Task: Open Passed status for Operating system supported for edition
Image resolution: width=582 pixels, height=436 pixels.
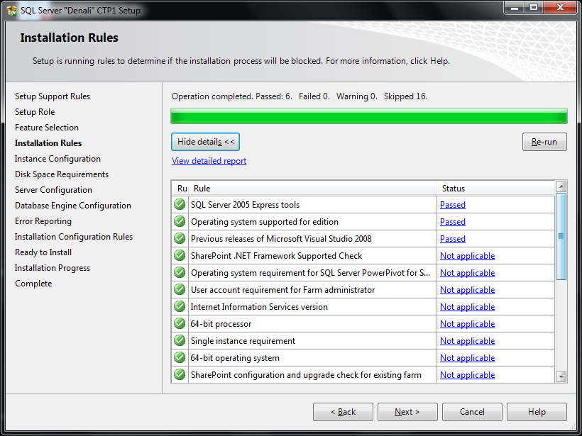Action: (452, 222)
